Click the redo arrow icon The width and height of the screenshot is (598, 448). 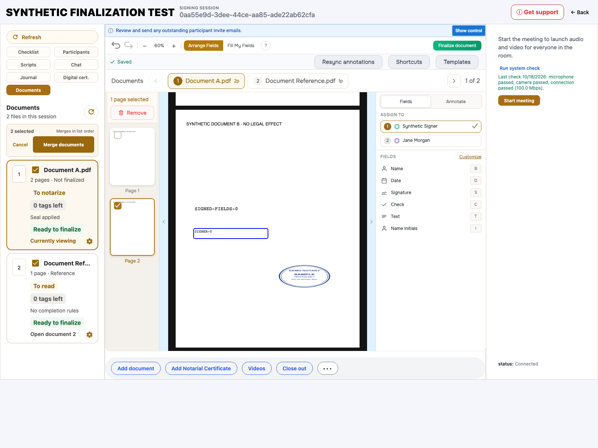pyautogui.click(x=129, y=46)
